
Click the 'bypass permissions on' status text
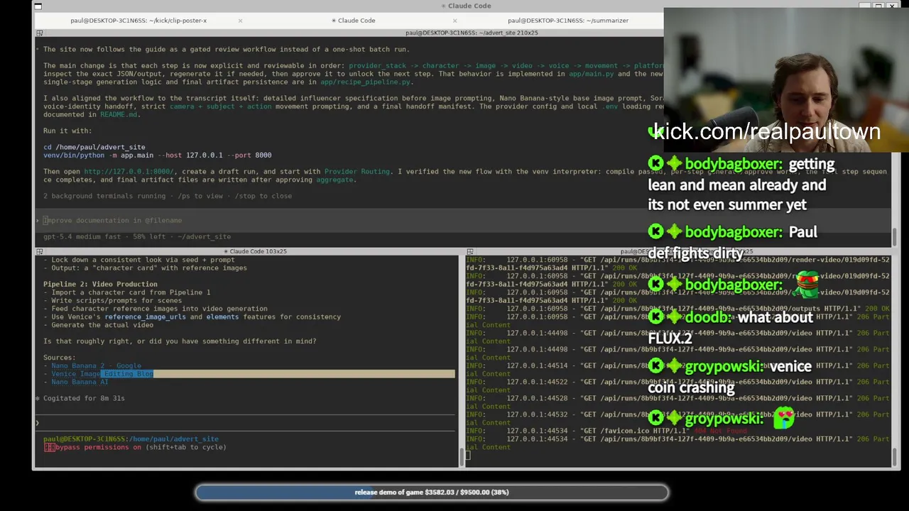pyautogui.click(x=99, y=447)
